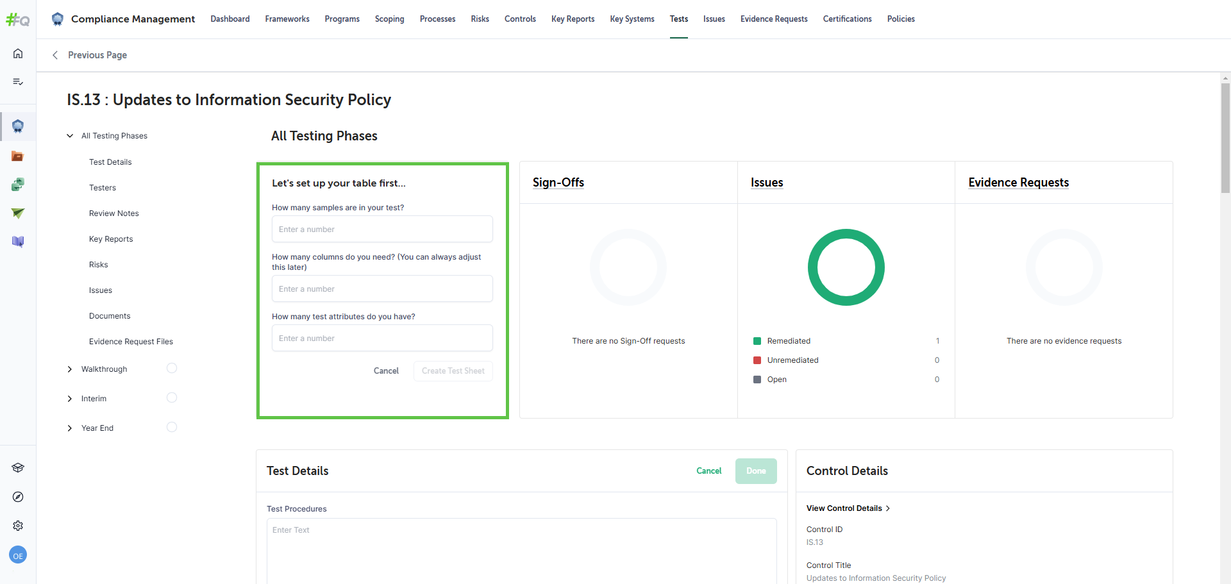This screenshot has width=1231, height=584.
Task: Open the Certifications tab
Action: (x=848, y=19)
